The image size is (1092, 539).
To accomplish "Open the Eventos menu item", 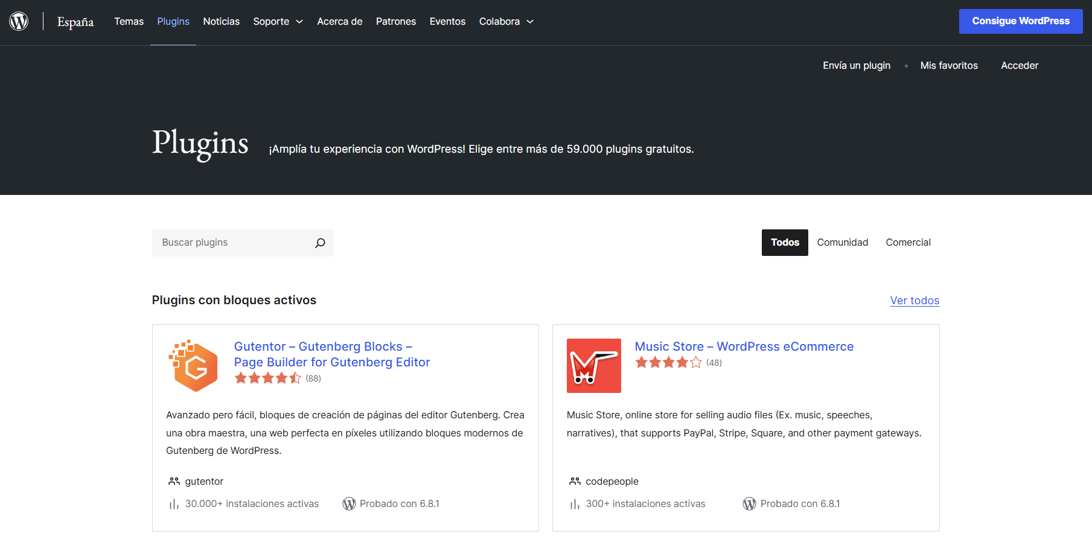I will click(447, 22).
